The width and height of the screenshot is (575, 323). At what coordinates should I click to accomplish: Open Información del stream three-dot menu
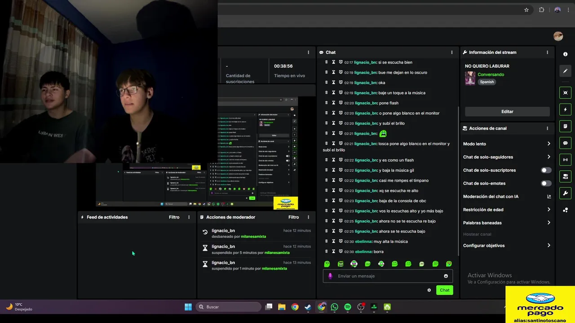click(x=547, y=52)
